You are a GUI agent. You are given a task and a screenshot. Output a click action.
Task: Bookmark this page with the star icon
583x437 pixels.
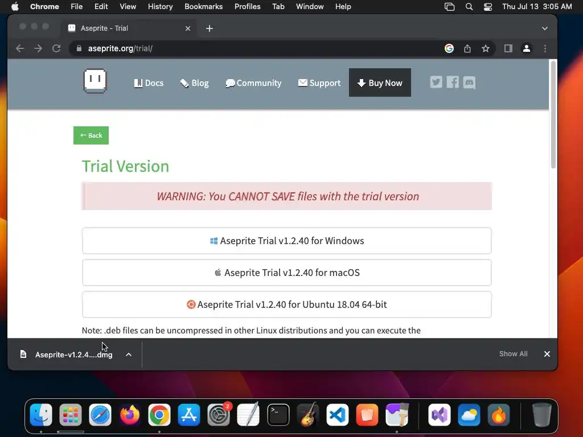[x=486, y=48]
